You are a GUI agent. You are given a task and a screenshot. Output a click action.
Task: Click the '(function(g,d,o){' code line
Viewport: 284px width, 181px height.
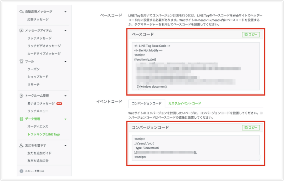[145, 60]
